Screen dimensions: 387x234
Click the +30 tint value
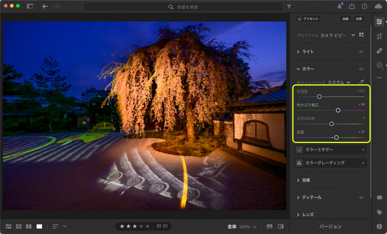click(362, 105)
